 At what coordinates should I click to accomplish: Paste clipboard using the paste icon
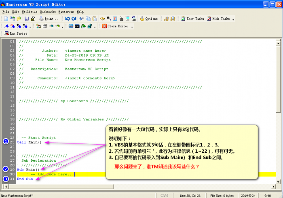coord(94,19)
